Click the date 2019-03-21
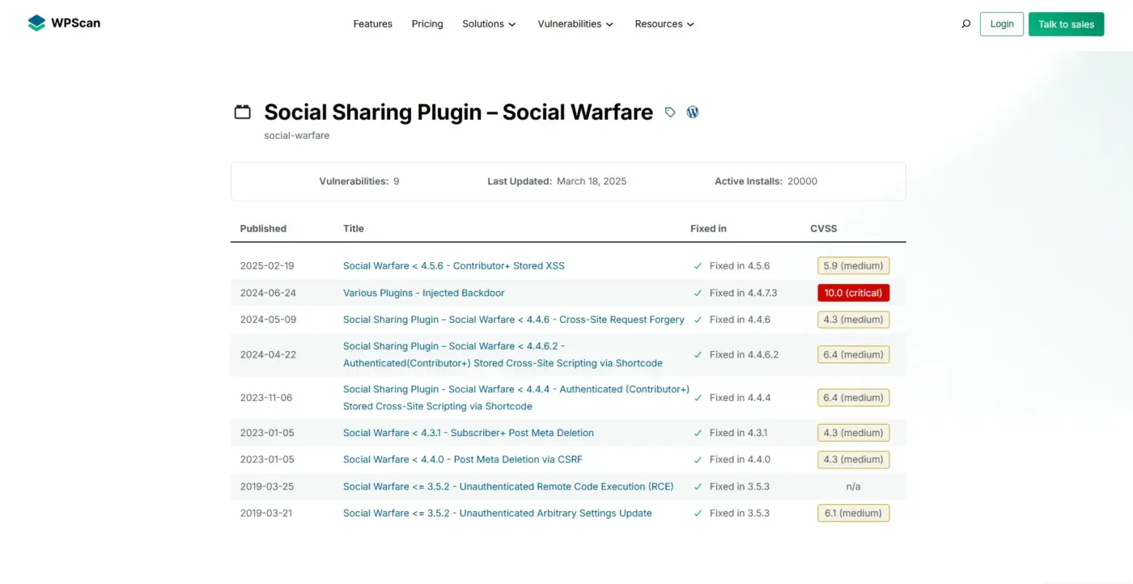This screenshot has height=584, width=1133. pos(266,514)
